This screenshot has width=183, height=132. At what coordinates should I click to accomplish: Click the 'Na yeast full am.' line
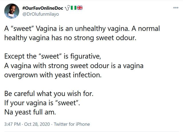30,112
